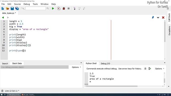Open the Source menu
The width and height of the screenshot is (171, 96).
[x=17, y=4]
